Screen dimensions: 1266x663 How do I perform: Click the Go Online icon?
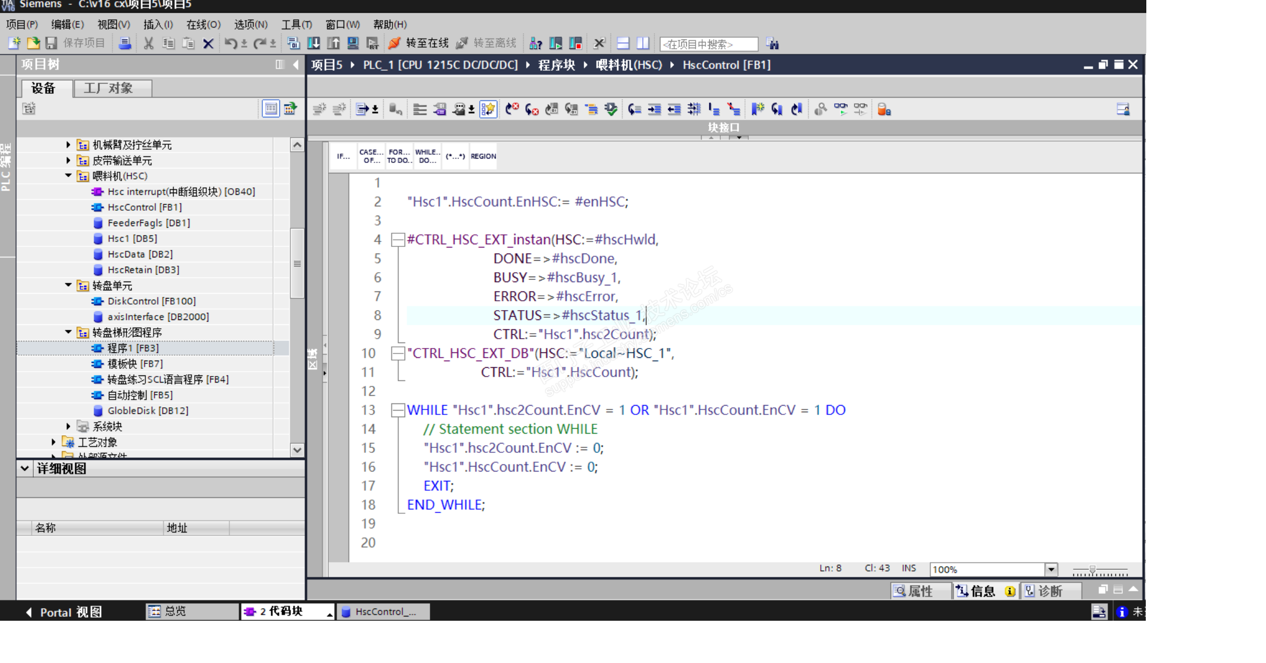click(394, 43)
